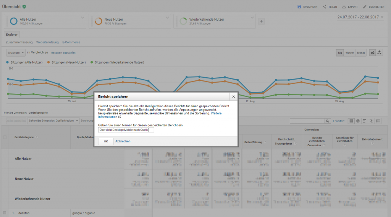Open the Sitzungen metric dropdown

(16, 52)
